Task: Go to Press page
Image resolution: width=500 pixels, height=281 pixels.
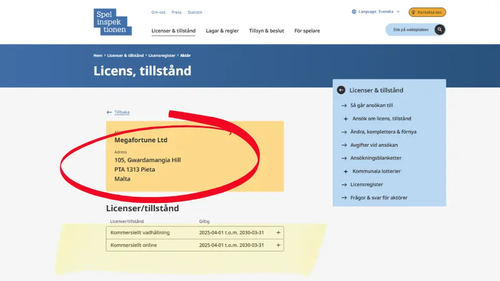Action: 177,12
